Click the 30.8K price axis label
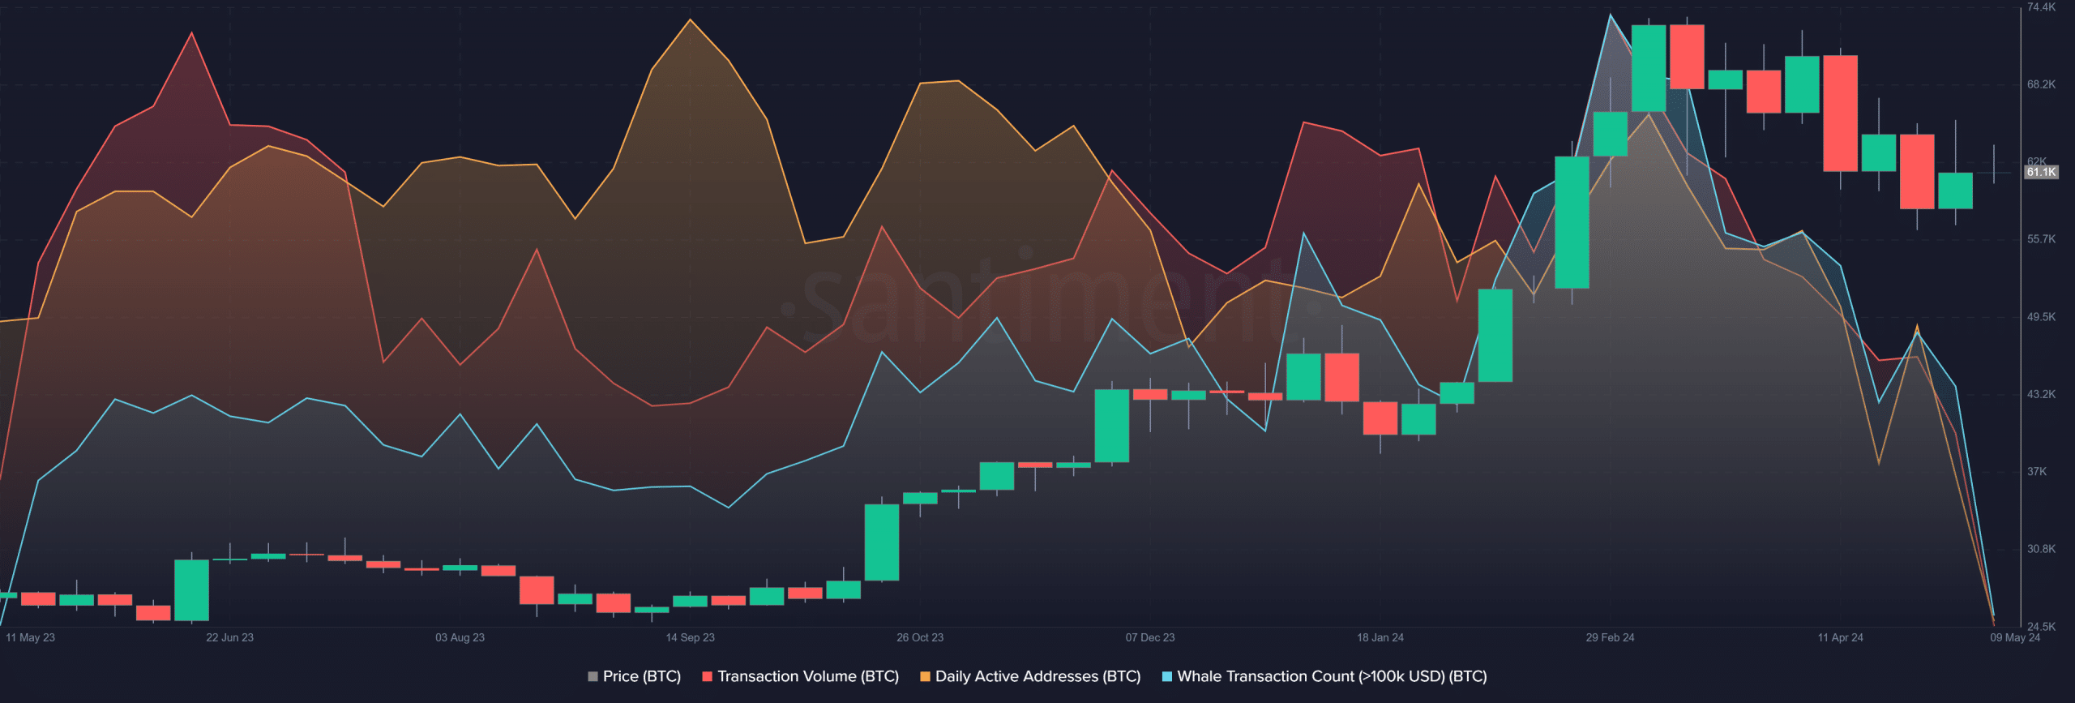 coord(2041,549)
